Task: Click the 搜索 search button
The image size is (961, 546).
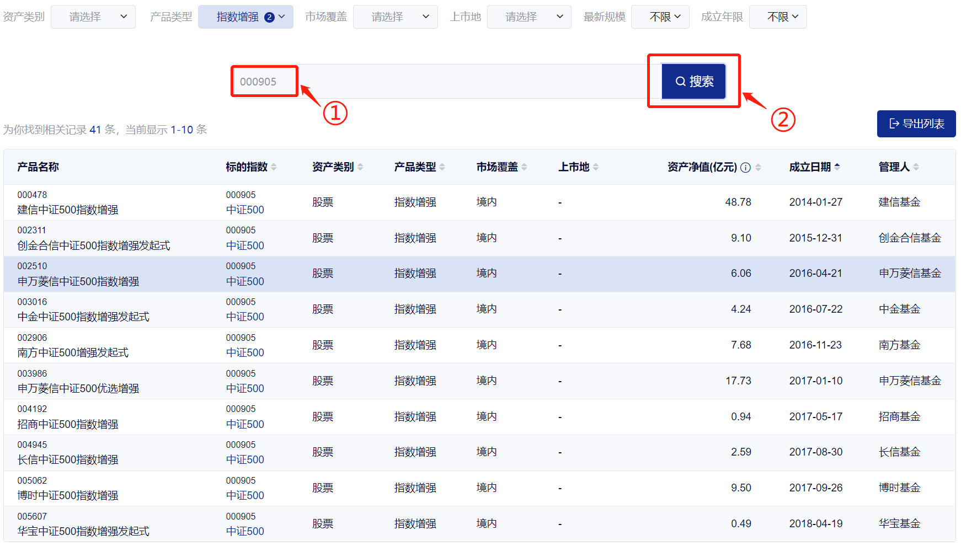Action: click(x=694, y=82)
